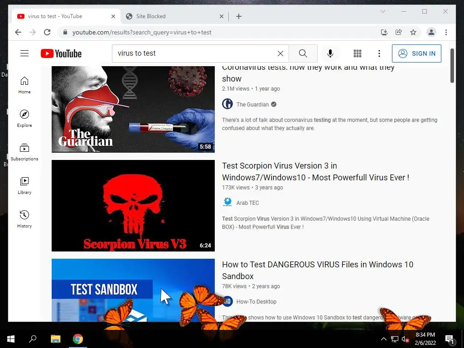Click Chrome icon in taskbar

[x=78, y=339]
